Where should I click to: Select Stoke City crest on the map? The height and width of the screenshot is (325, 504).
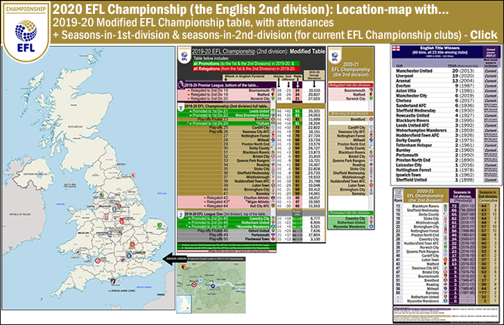click(106, 217)
